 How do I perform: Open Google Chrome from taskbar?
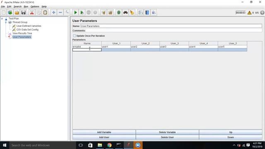[x=109, y=145]
